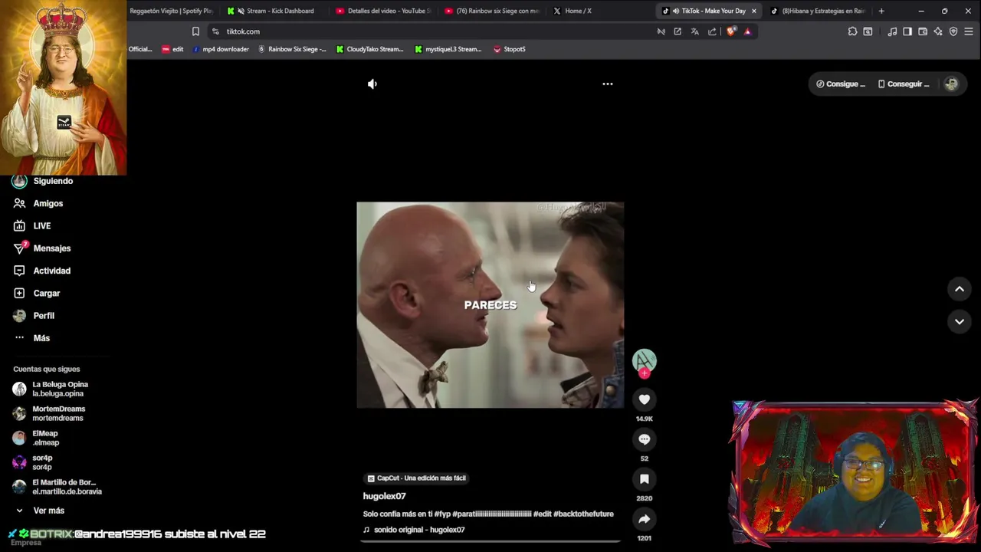
Task: Open Actividad in the TikTok sidebar
Action: coord(41,271)
